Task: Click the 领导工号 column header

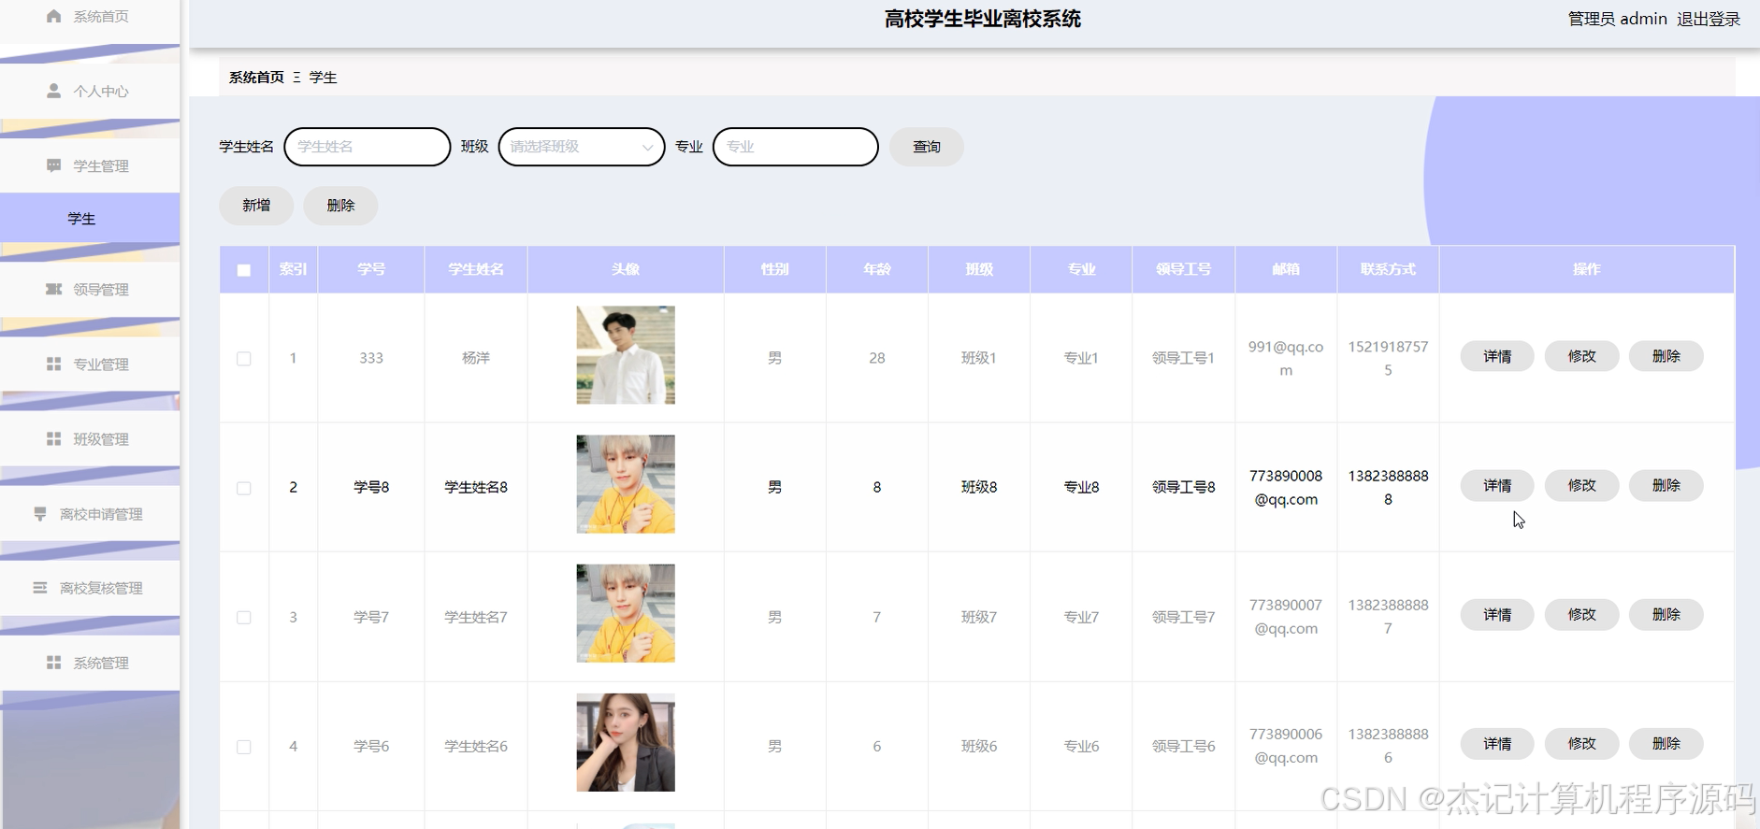Action: [x=1183, y=269]
